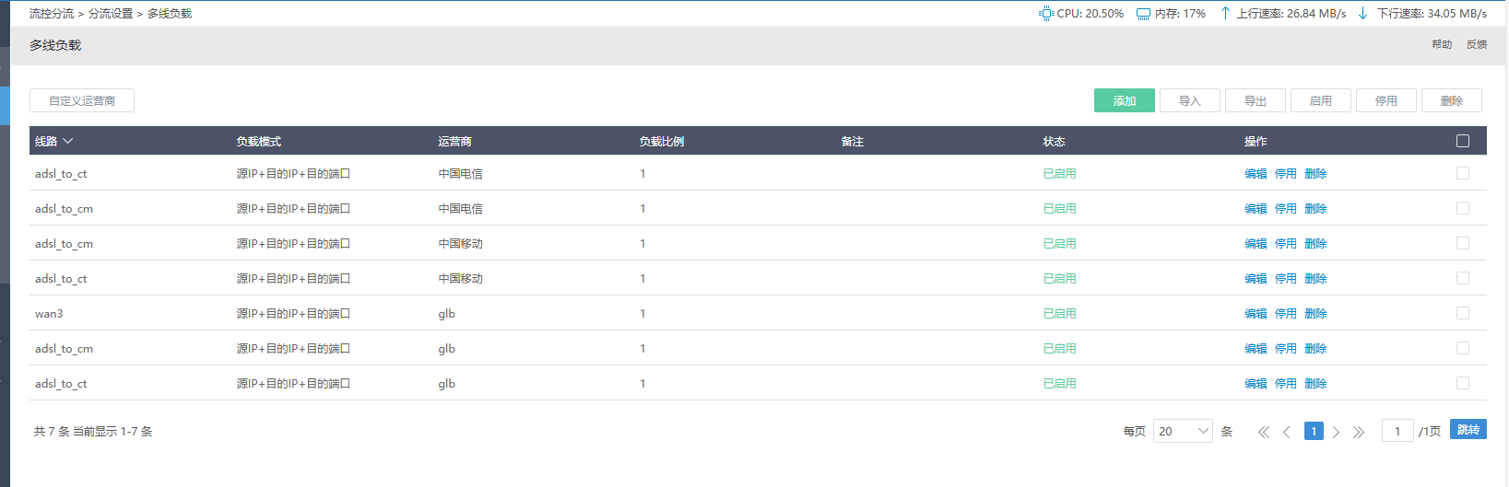The width and height of the screenshot is (1509, 487).
Task: Open 流控分流 in the breadcrumb
Action: pos(52,14)
